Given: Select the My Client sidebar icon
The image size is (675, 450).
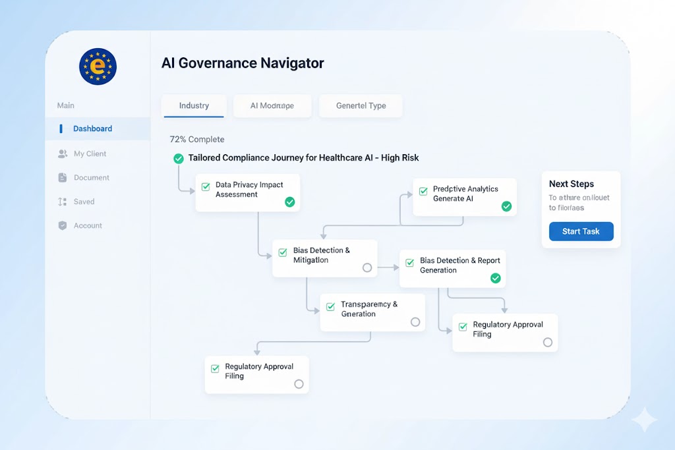Looking at the screenshot, I should [x=63, y=153].
